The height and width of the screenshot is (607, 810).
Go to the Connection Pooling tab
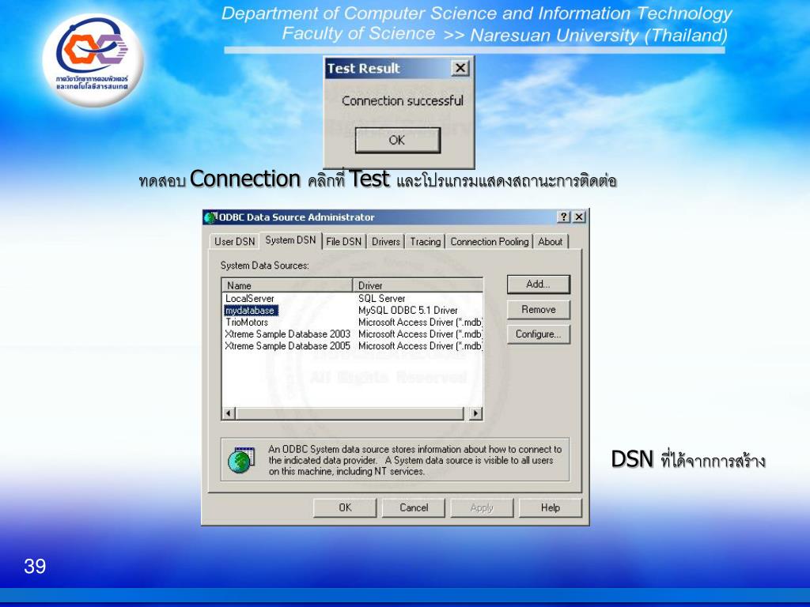[489, 242]
